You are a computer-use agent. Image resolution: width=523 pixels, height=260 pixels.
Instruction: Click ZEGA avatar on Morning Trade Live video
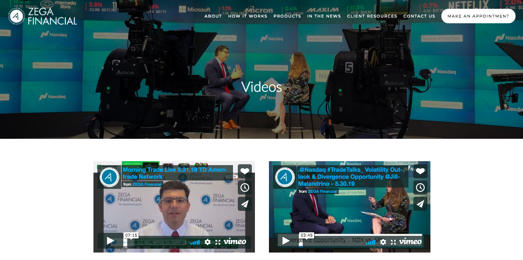[x=109, y=177]
